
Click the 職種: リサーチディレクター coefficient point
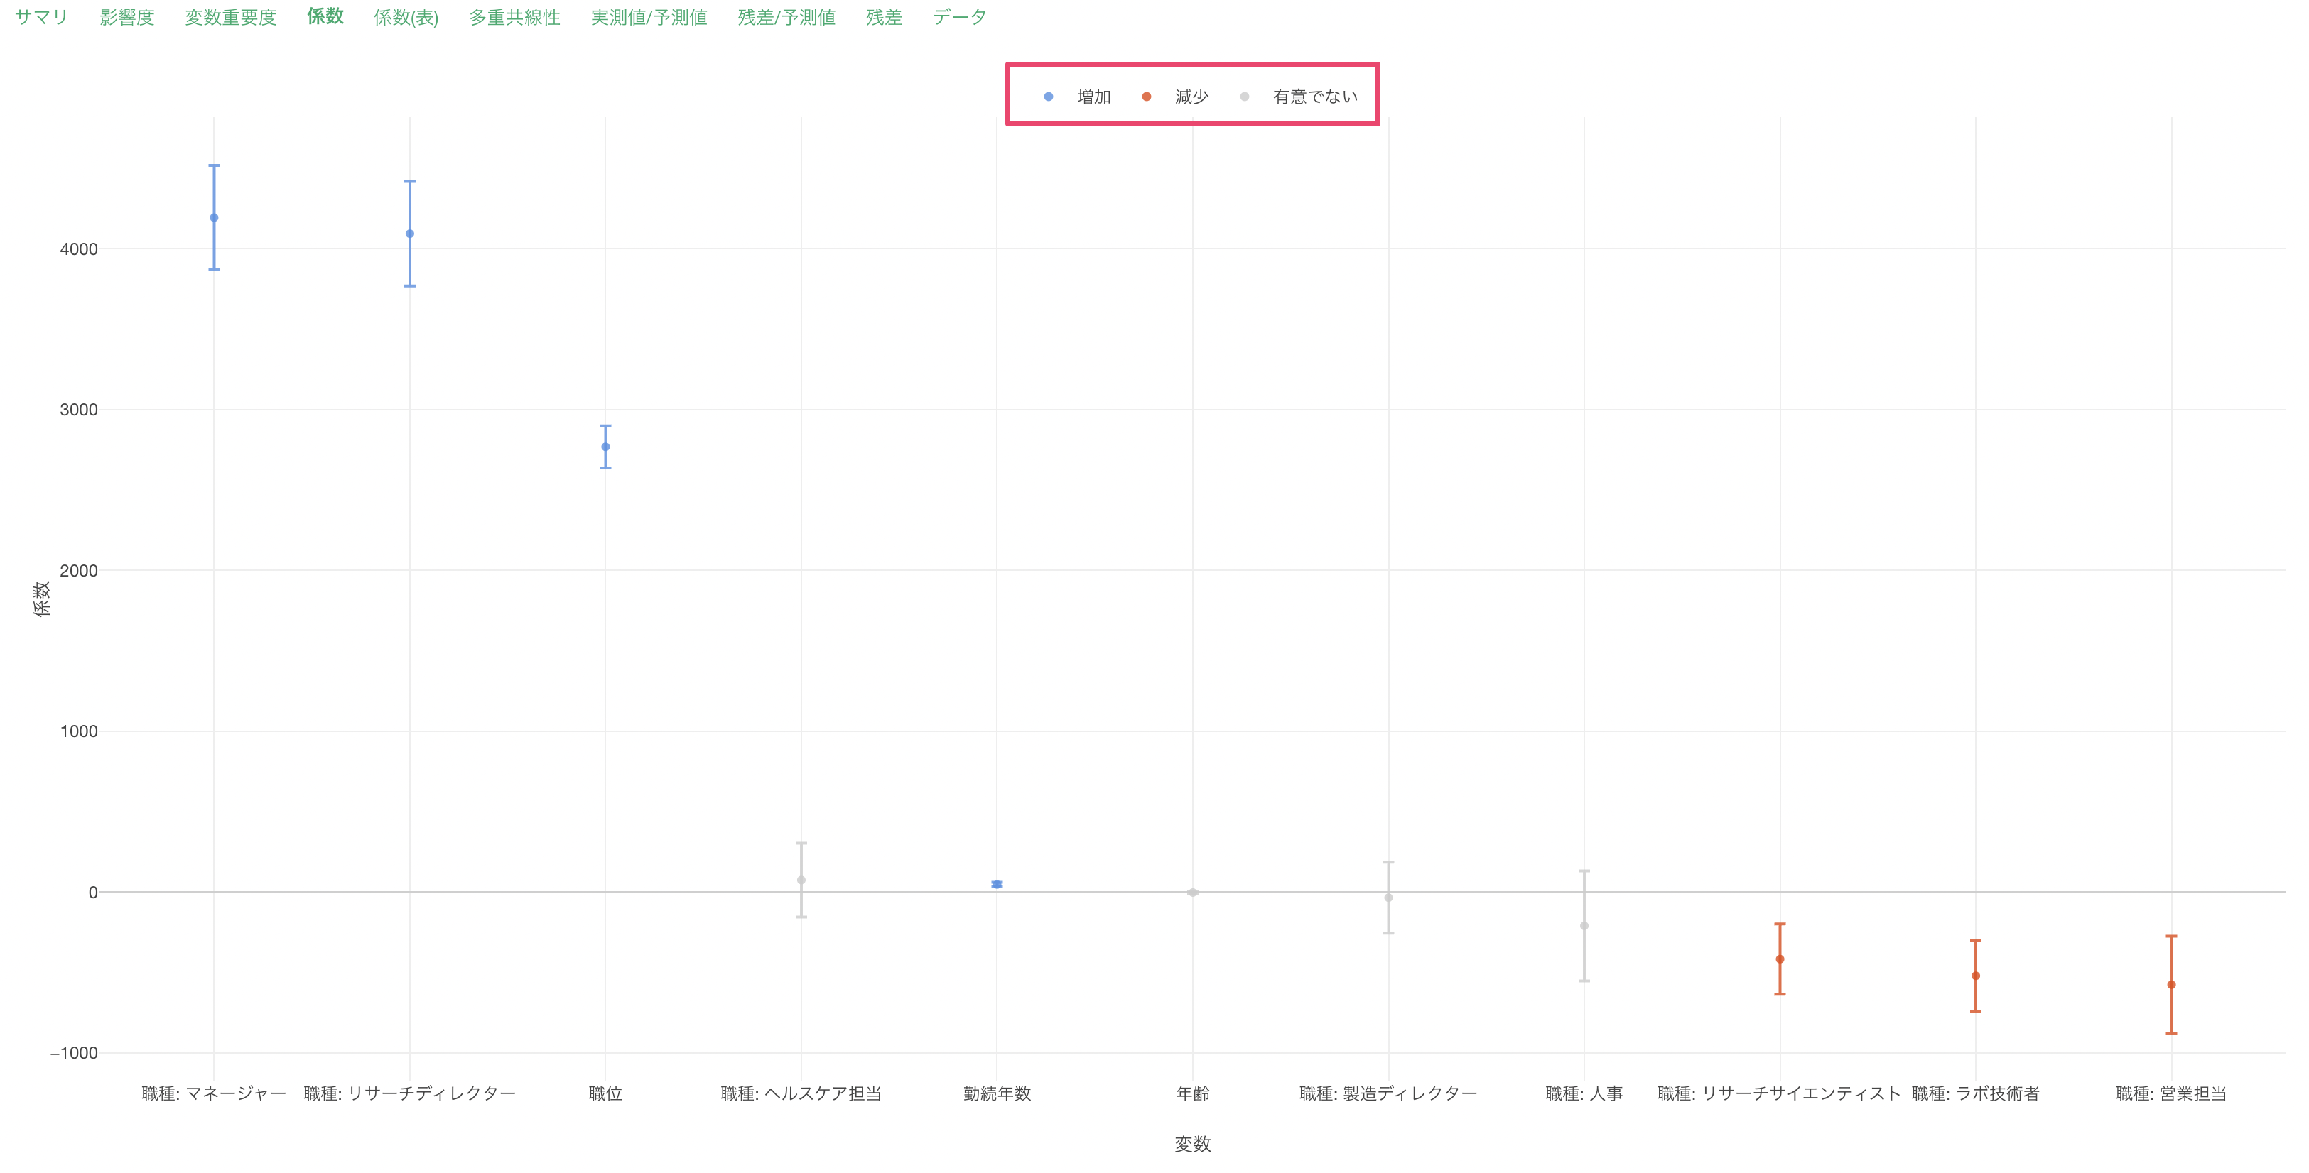(x=410, y=234)
